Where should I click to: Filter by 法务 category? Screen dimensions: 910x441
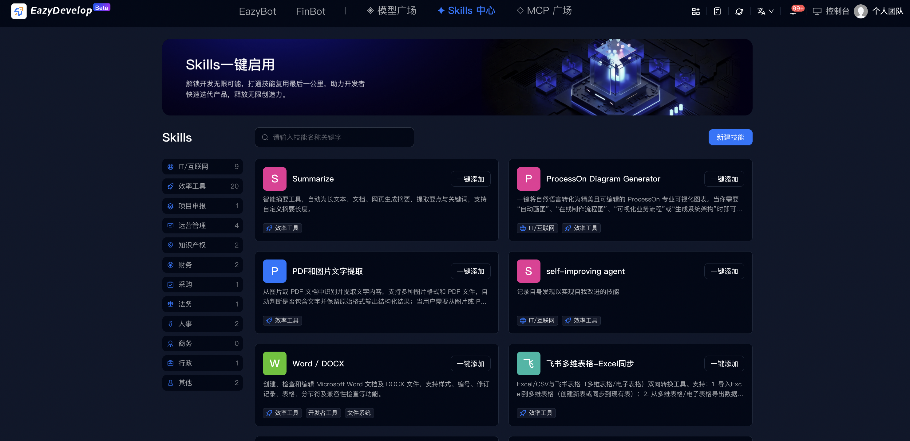(202, 304)
